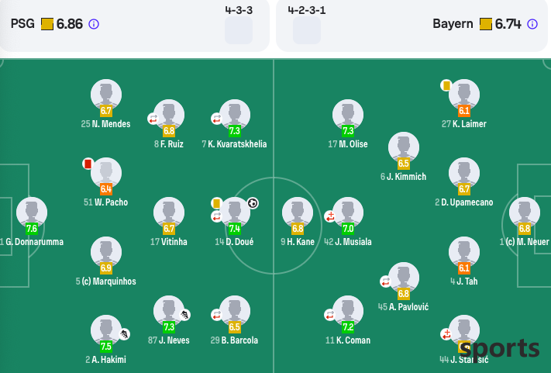The height and width of the screenshot is (373, 551).
Task: Open G. Donnarumma's player avatar
Action: pyautogui.click(x=32, y=212)
